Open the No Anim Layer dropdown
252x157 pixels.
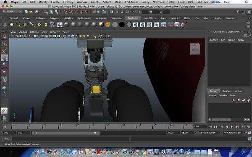(208, 133)
